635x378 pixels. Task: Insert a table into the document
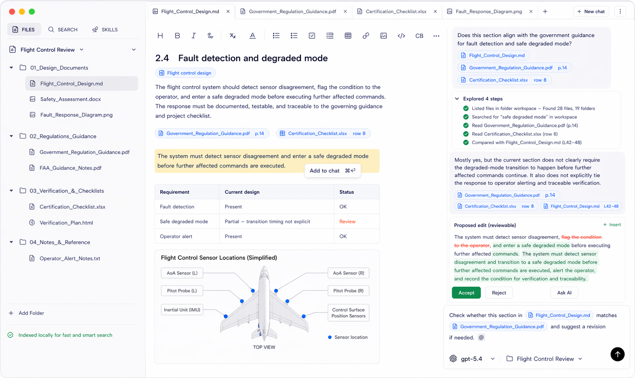point(348,36)
